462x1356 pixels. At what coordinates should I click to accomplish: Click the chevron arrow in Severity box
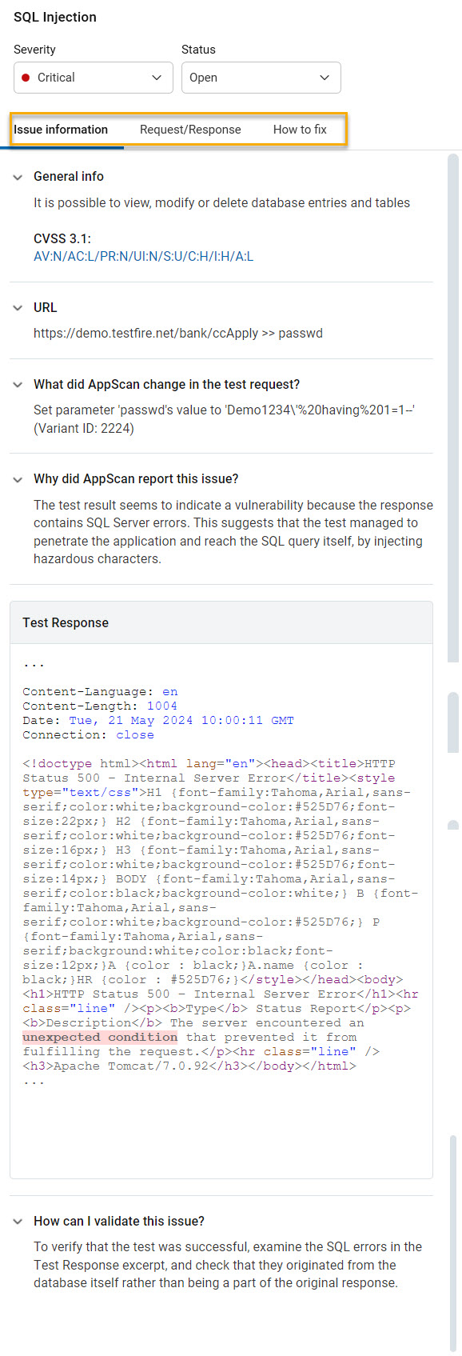click(x=157, y=78)
